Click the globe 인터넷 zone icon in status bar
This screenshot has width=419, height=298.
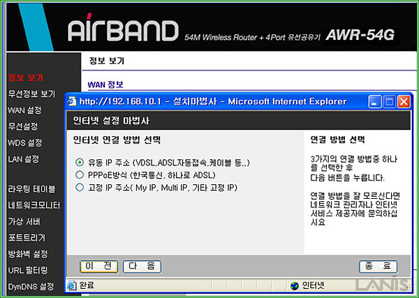pos(295,285)
